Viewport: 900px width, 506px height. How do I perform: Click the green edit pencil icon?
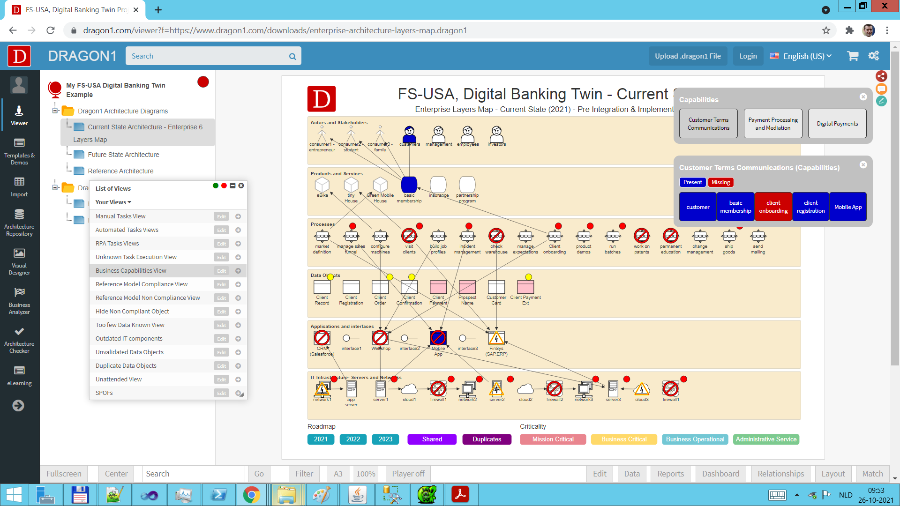click(881, 101)
